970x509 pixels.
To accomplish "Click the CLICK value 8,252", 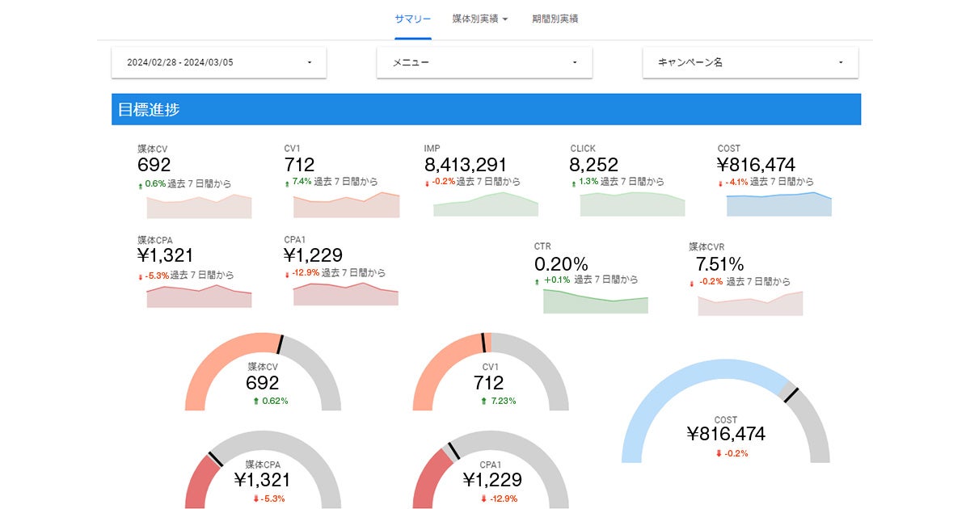I will point(594,165).
